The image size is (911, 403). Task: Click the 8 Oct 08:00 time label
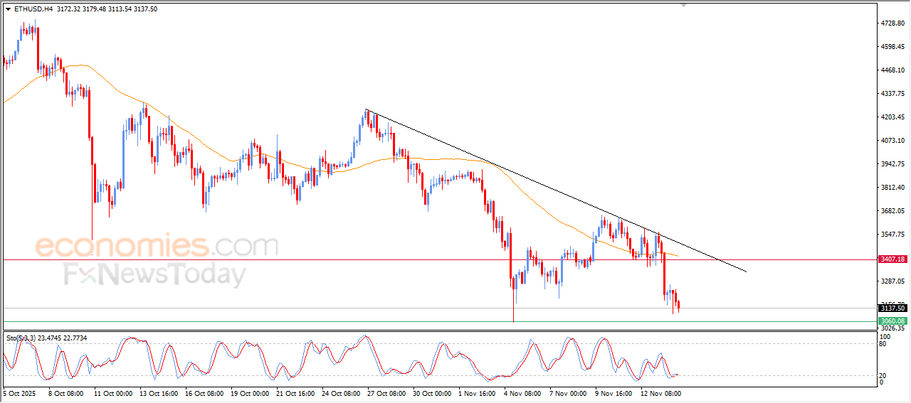pyautogui.click(x=66, y=393)
